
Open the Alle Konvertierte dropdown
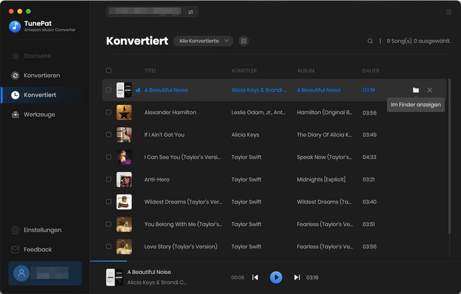[x=203, y=41]
